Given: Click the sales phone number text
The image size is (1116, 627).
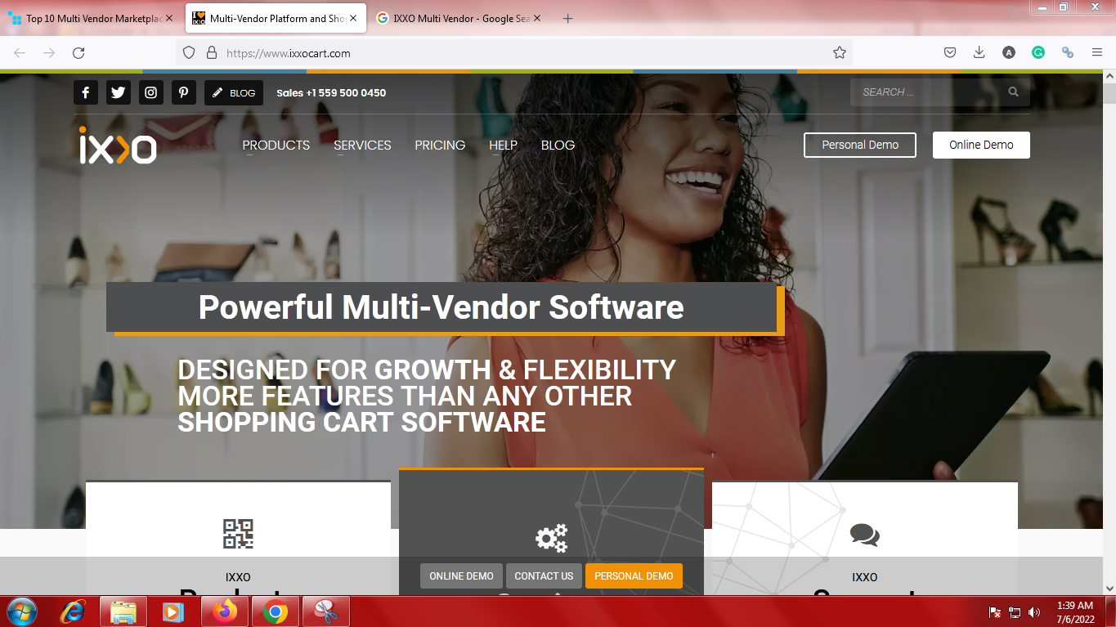Looking at the screenshot, I should [331, 92].
